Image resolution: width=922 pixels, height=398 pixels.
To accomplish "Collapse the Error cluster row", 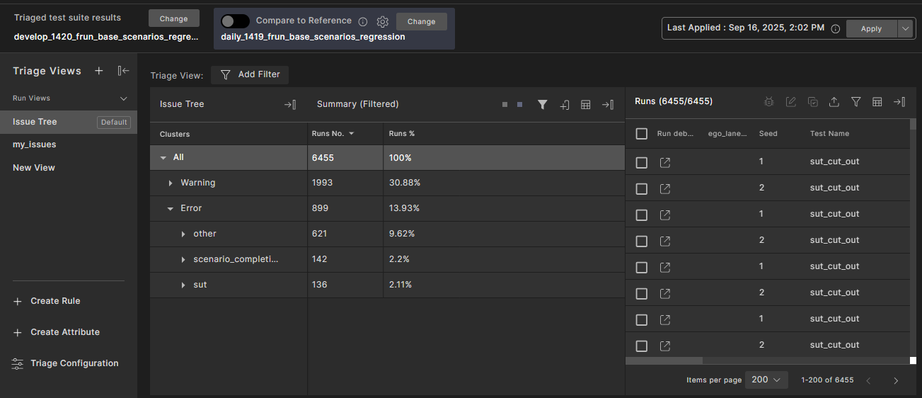I will tap(171, 209).
